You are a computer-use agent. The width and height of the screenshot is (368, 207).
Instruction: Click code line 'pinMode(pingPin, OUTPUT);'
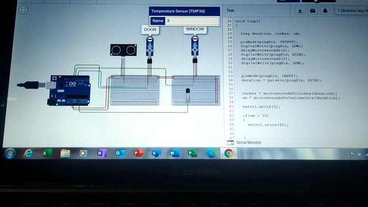(x=269, y=42)
